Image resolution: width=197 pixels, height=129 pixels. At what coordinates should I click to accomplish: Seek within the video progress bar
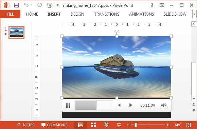[94, 105]
